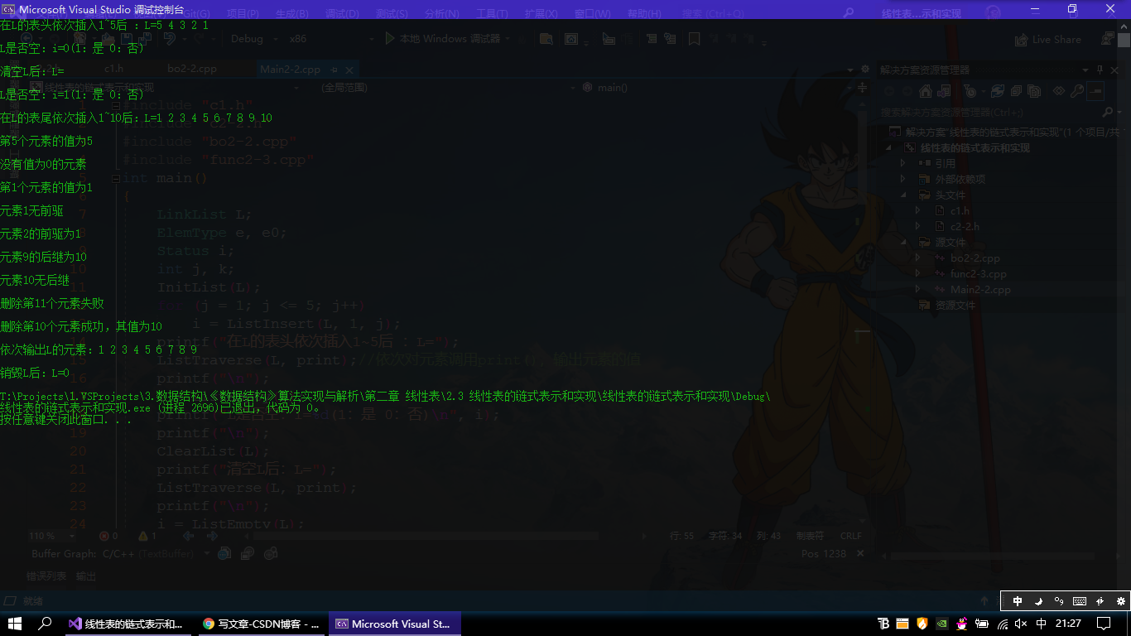Open 调试(D) menu in Visual Studio
The image size is (1131, 636).
click(342, 14)
